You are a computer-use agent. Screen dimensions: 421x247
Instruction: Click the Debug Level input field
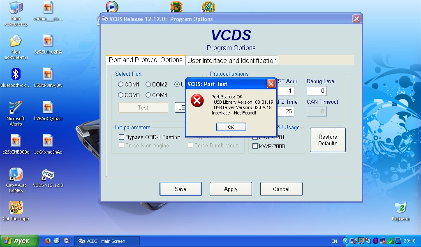coord(317,91)
